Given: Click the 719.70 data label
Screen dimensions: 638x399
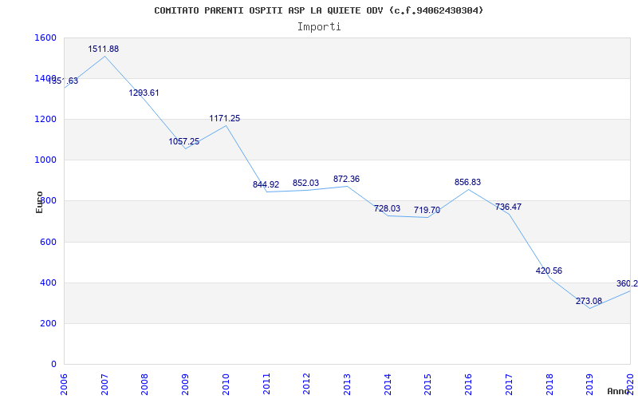Looking at the screenshot, I should pos(427,211).
